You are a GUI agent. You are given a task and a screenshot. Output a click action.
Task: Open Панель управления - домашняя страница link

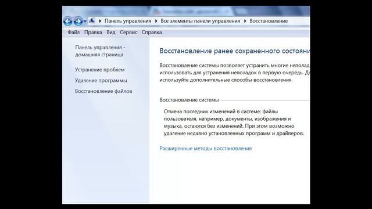tap(100, 51)
